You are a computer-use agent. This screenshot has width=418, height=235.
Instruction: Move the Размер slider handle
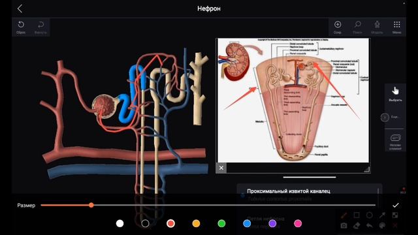pyautogui.click(x=91, y=205)
